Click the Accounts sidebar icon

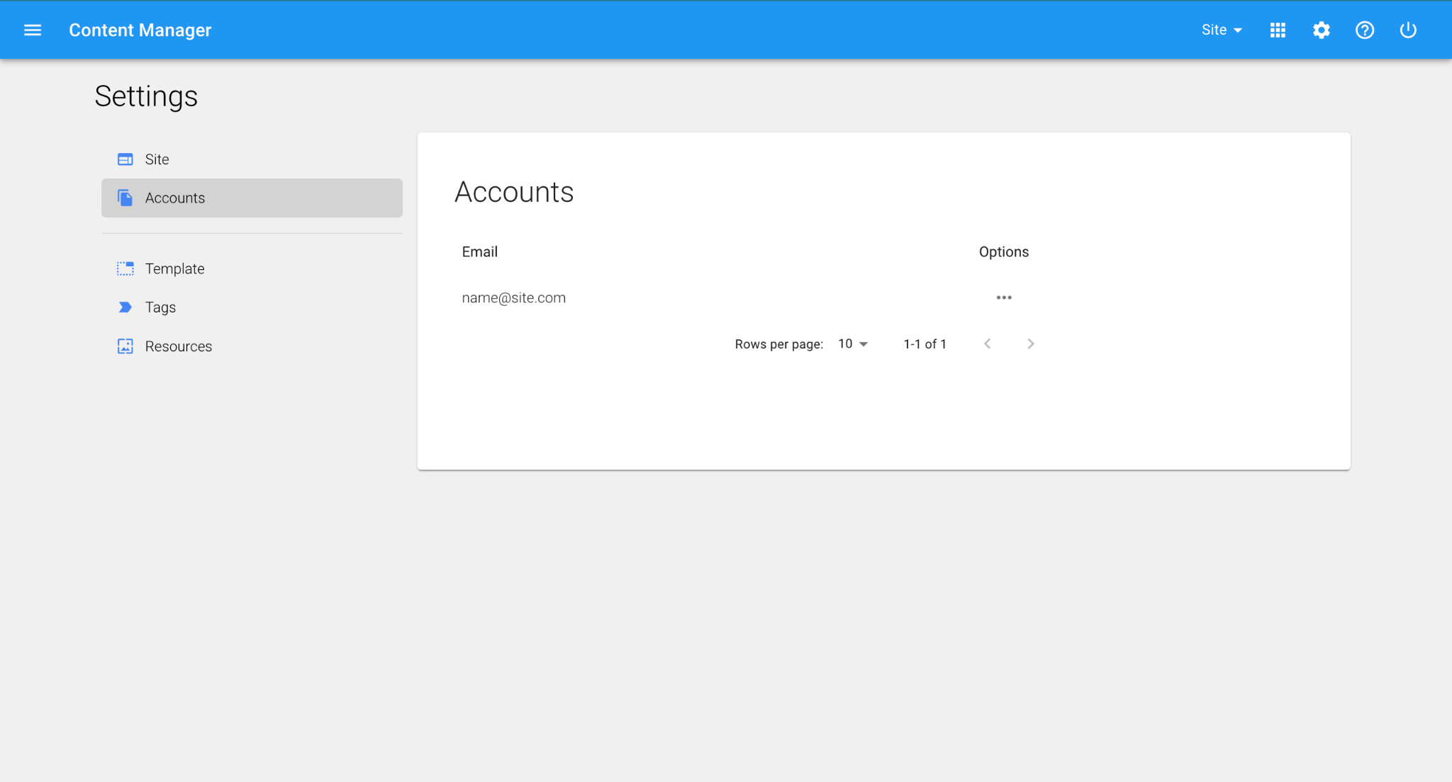[125, 198]
